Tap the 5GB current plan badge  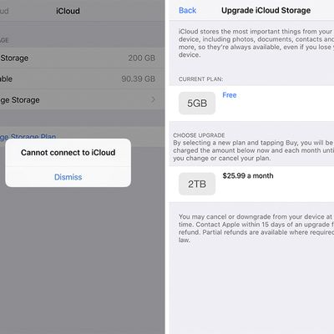pos(197,103)
